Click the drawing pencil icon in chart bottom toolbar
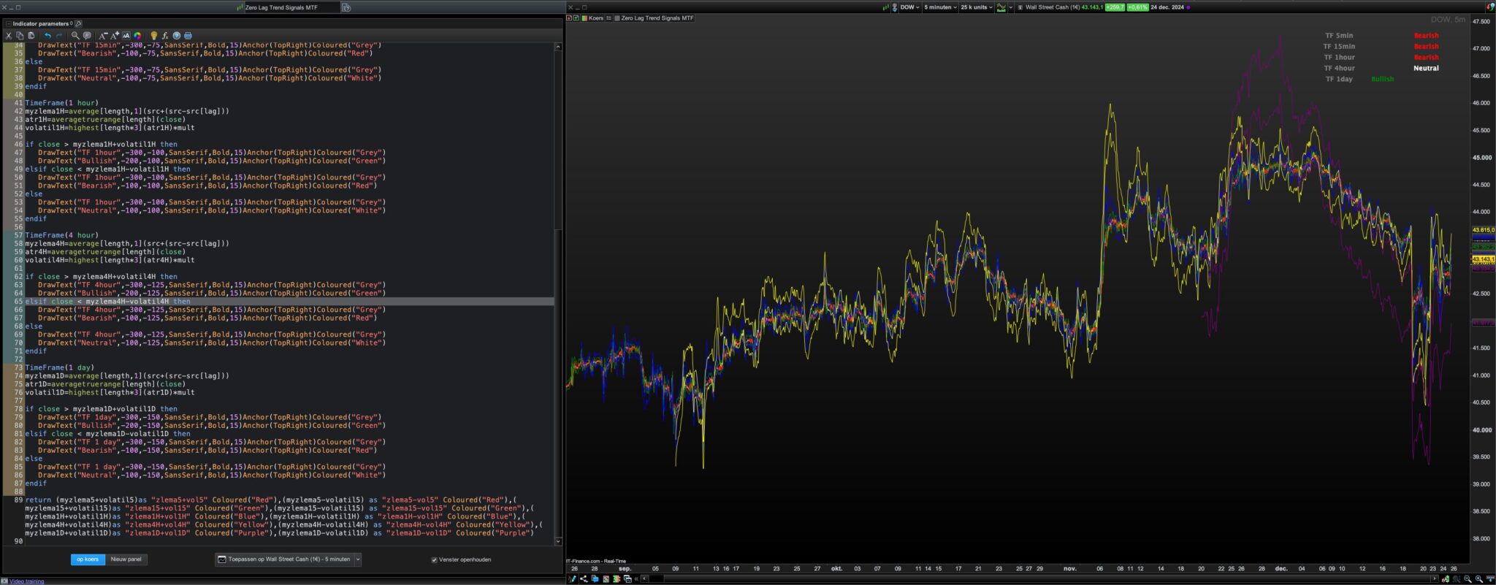 coord(572,579)
